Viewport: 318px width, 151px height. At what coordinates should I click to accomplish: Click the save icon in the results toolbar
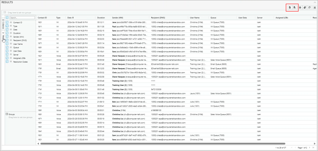(300, 7)
